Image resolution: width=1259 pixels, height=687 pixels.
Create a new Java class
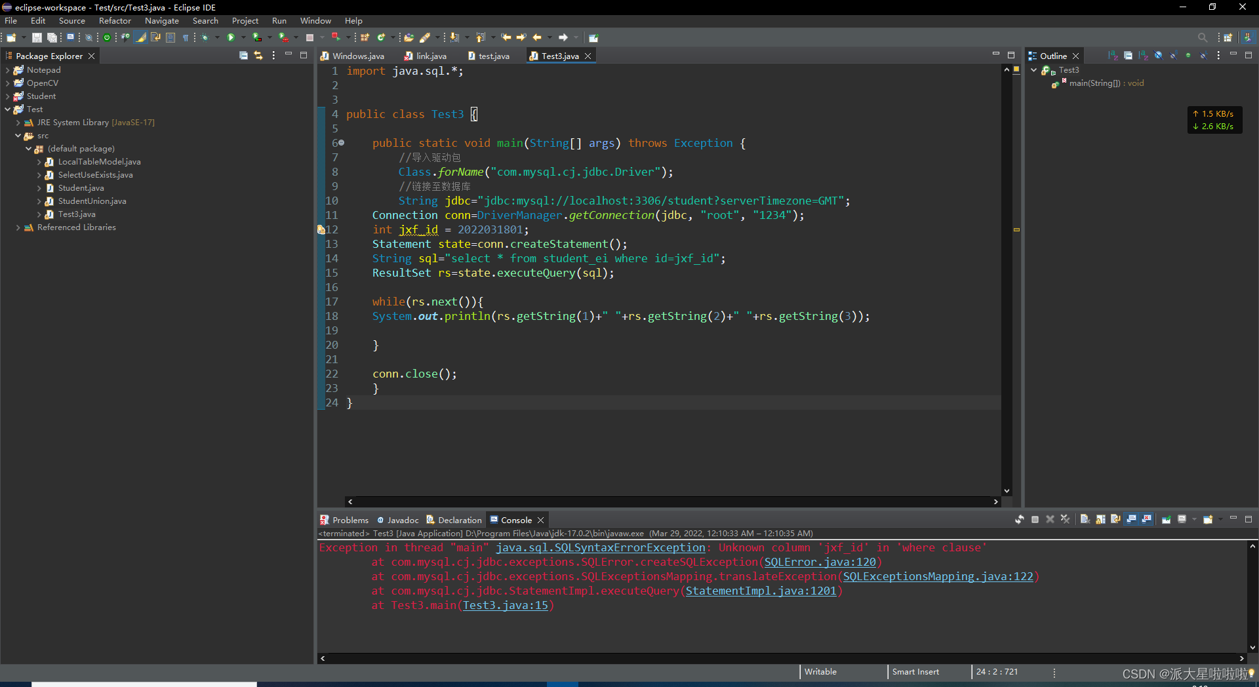point(380,37)
